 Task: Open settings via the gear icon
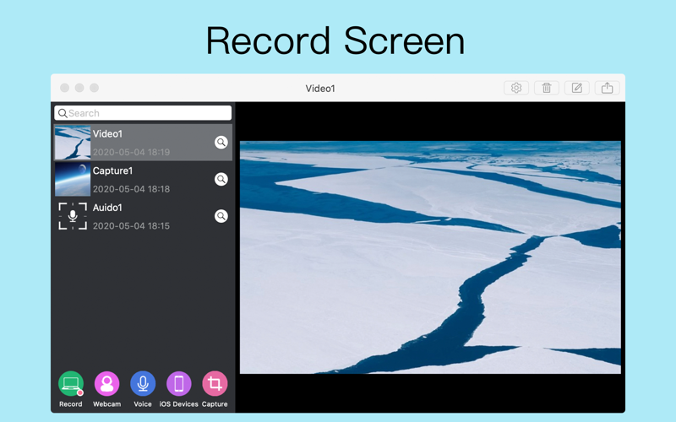(x=516, y=88)
